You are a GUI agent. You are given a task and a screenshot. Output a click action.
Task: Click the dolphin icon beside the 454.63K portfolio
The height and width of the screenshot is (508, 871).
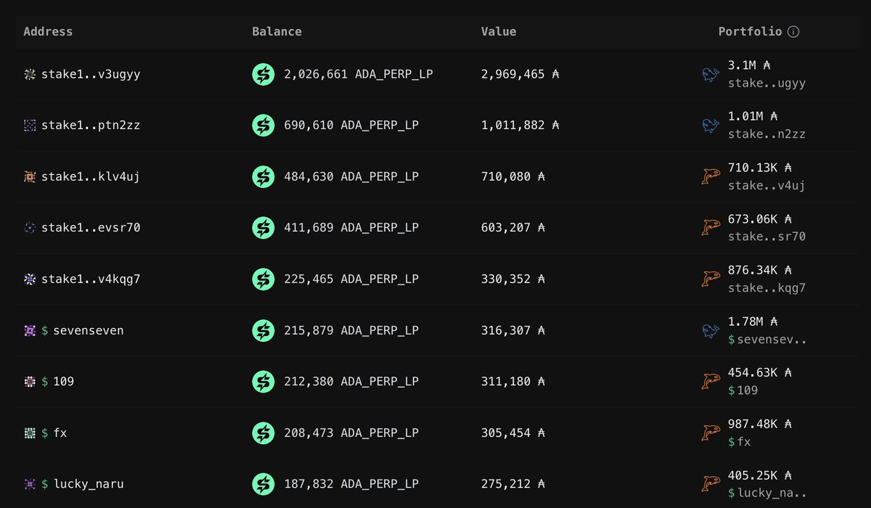tap(710, 381)
